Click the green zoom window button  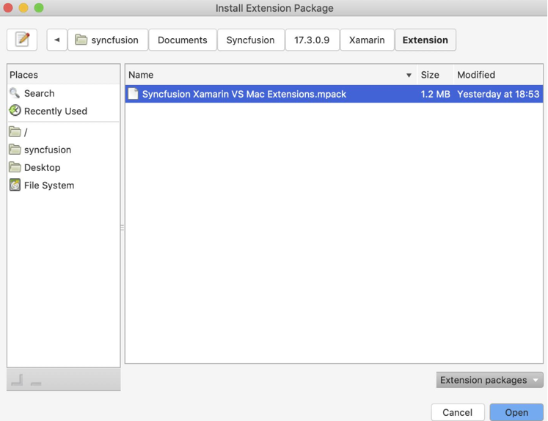tap(39, 7)
